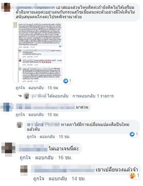Open the attached comment screenshot image
The image size is (143, 186).
tap(39, 53)
